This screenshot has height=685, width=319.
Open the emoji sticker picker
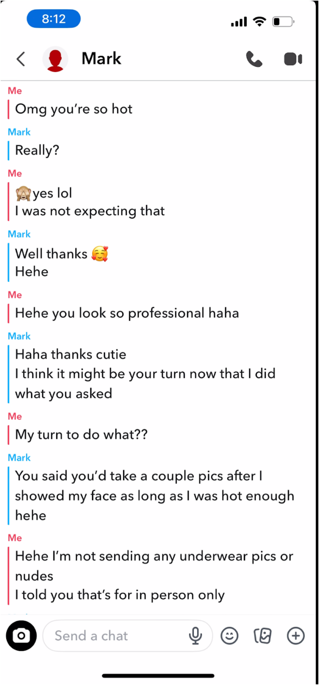point(229,636)
